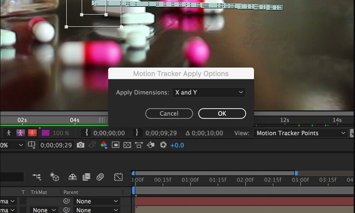Toggle the transparency grid

127,145
